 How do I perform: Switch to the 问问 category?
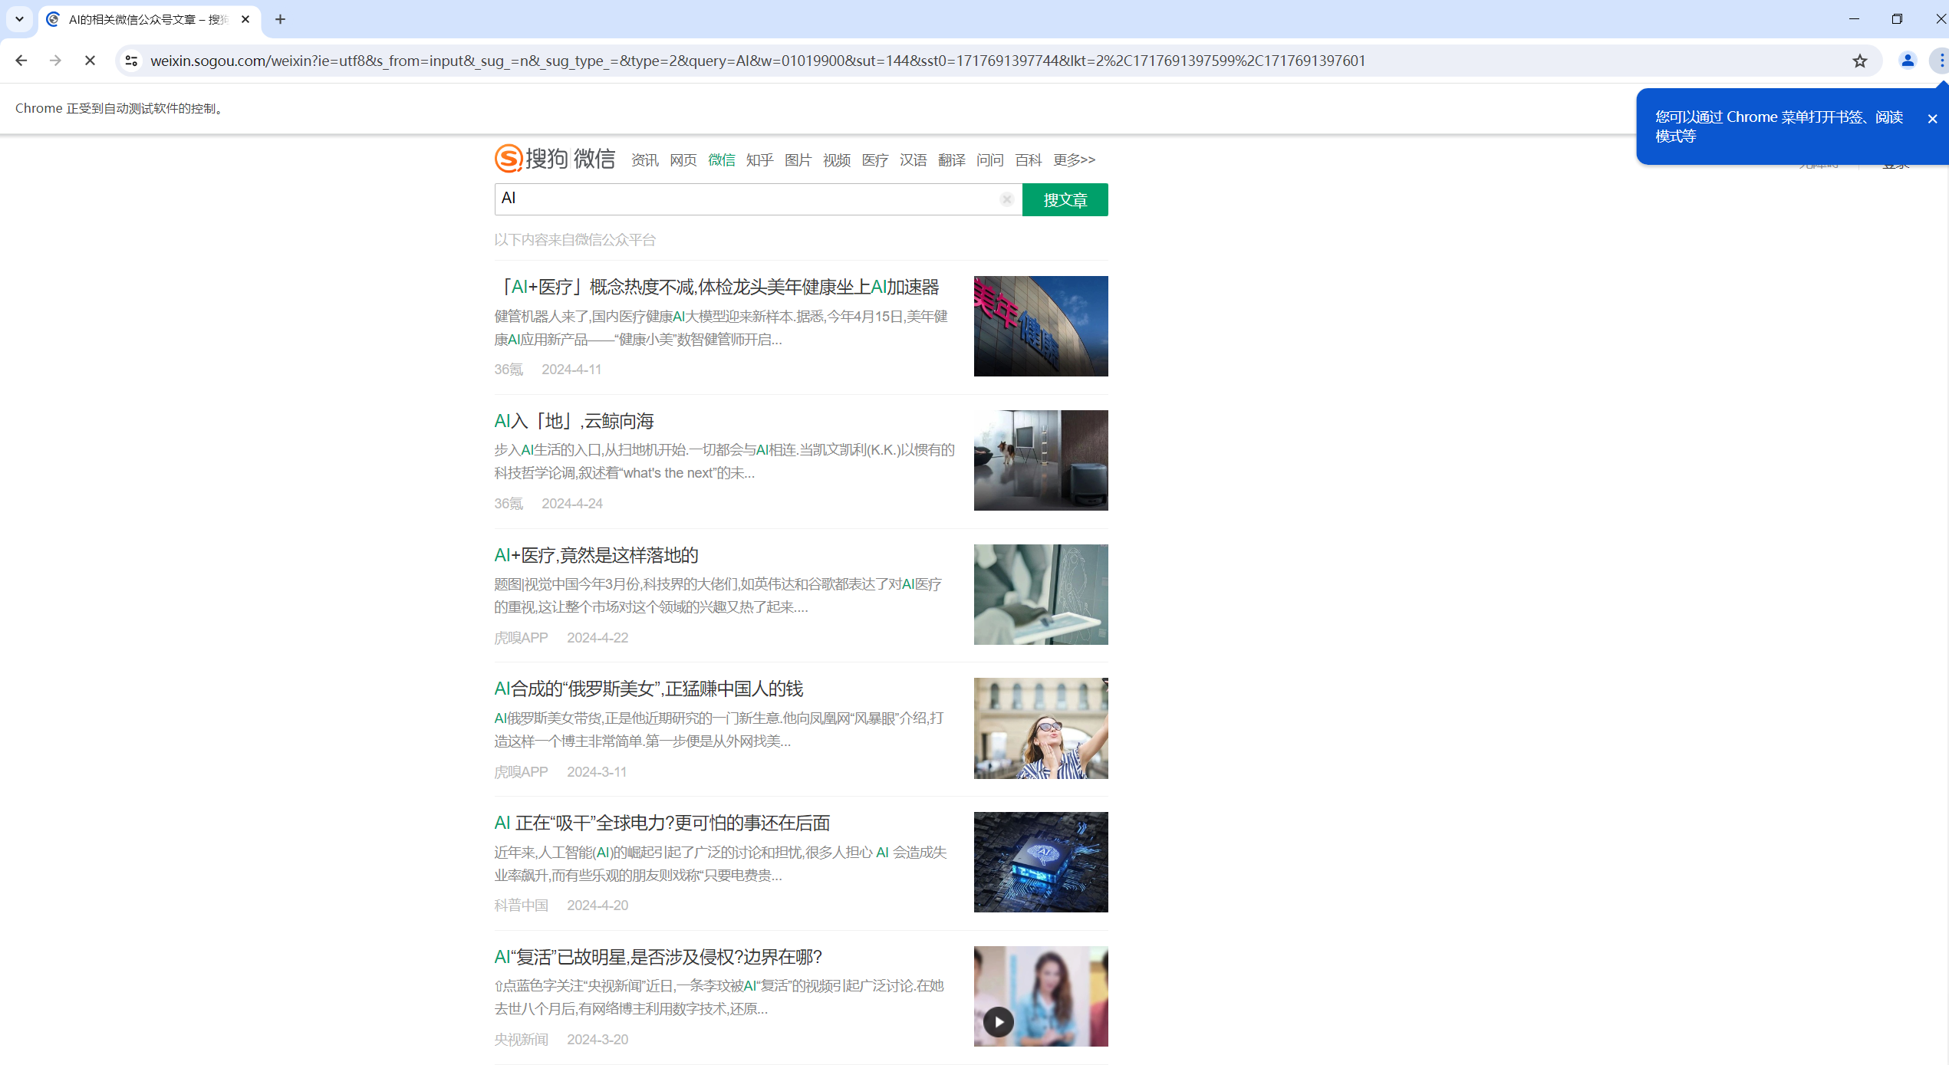[989, 159]
